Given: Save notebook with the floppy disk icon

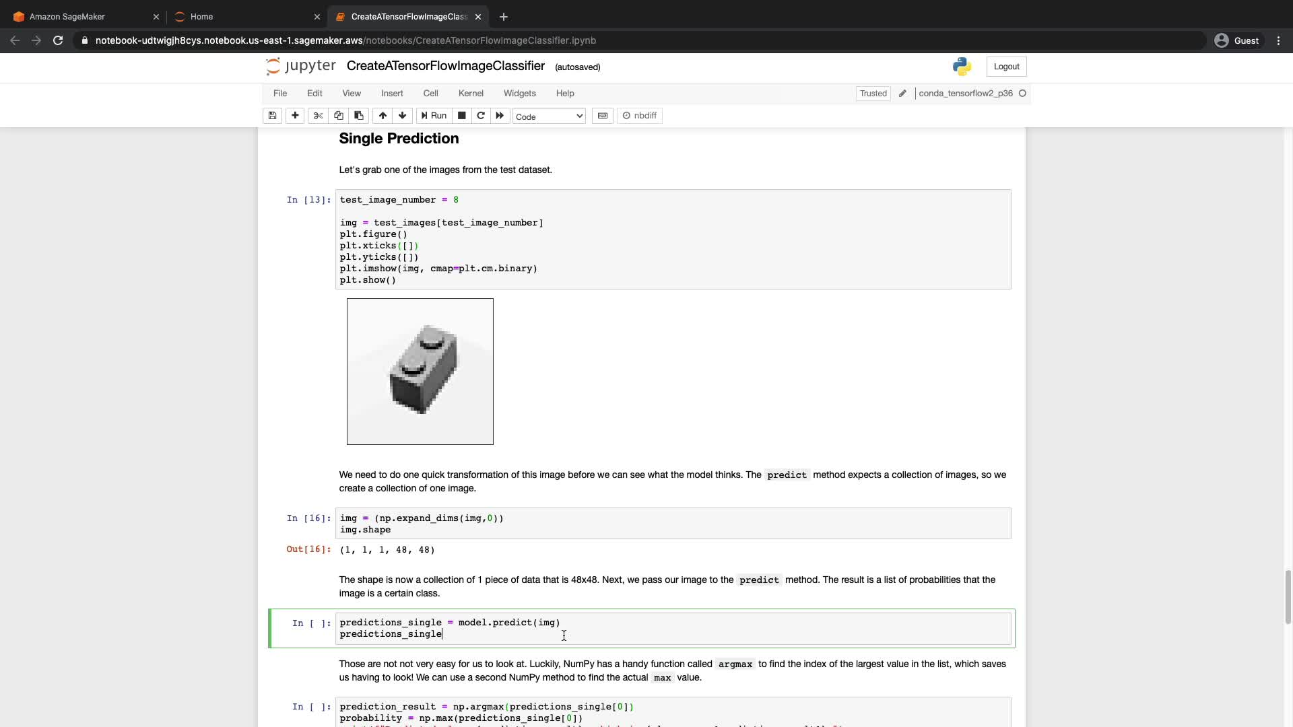Looking at the screenshot, I should (x=272, y=116).
